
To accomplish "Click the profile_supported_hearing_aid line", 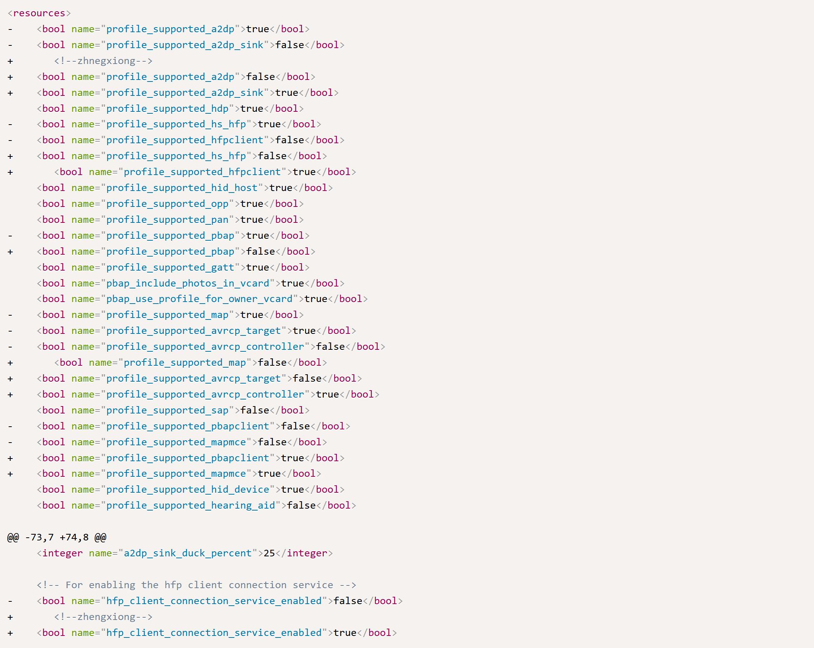I will coord(196,506).
